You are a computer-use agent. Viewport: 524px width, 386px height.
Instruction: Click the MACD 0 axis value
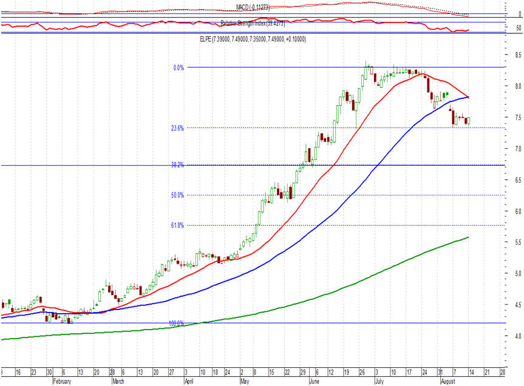[x=520, y=14]
